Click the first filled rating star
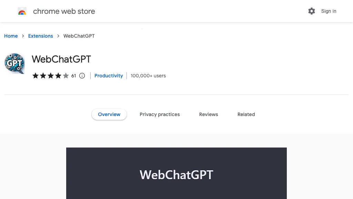 36,76
